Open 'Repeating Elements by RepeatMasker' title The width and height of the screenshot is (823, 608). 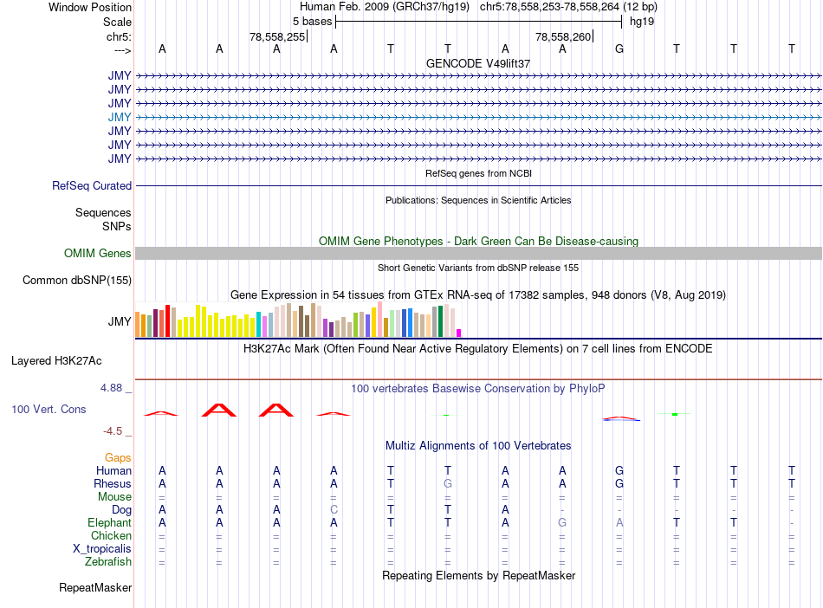point(478,575)
